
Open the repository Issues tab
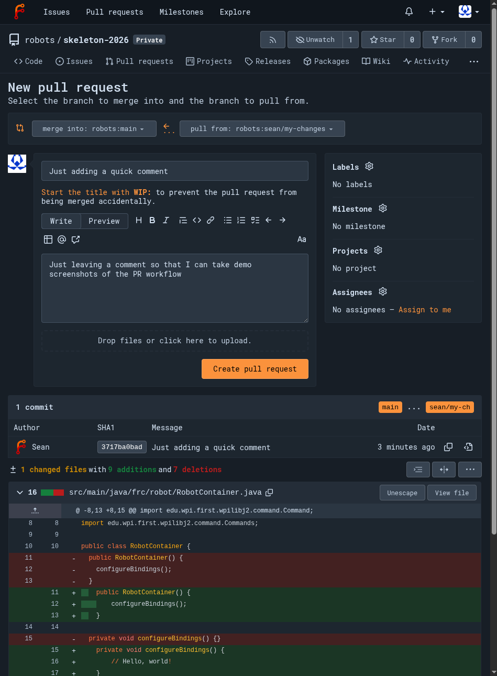(74, 61)
